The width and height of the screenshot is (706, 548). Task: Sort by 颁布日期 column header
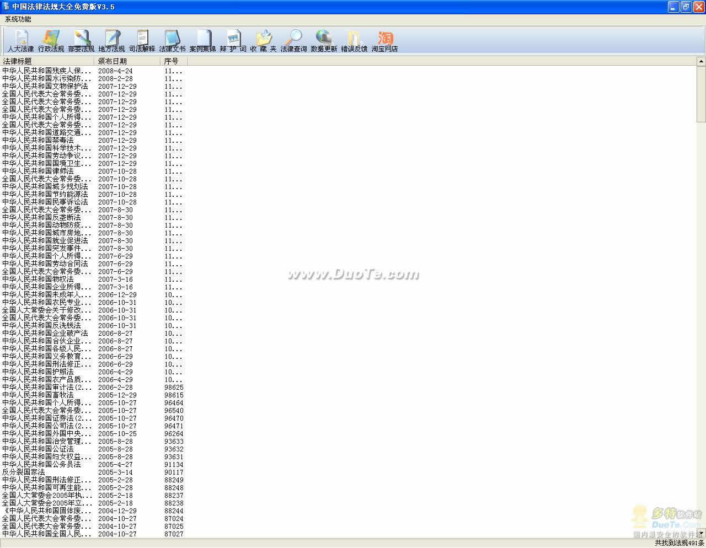(127, 61)
